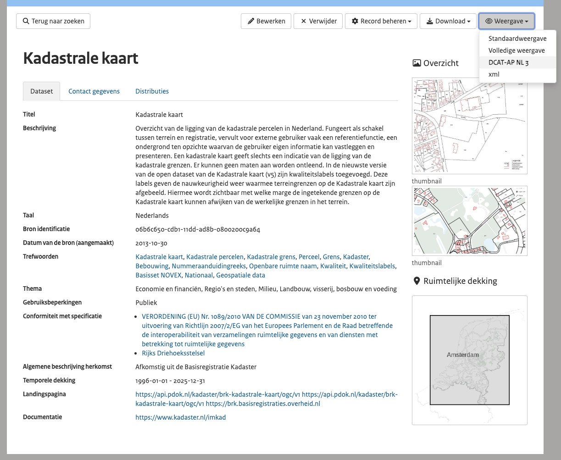The image size is (561, 460).
Task: Open the Contact gegevens tab
Action: tap(94, 91)
